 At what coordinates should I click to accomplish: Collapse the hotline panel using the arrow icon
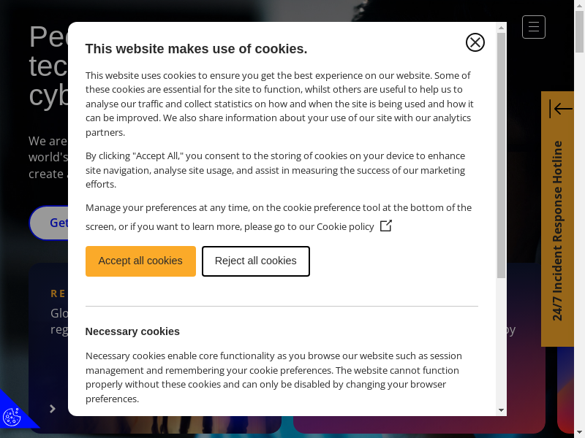click(x=561, y=109)
